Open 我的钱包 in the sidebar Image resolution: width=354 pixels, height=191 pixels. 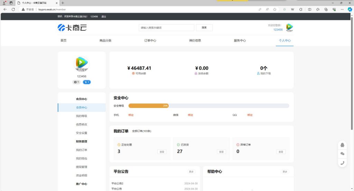(82, 158)
